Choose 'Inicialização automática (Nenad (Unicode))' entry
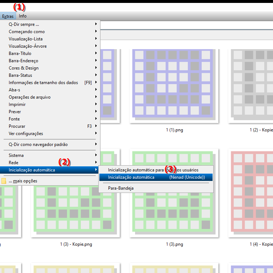The width and height of the screenshot is (273, 273). click(x=156, y=177)
